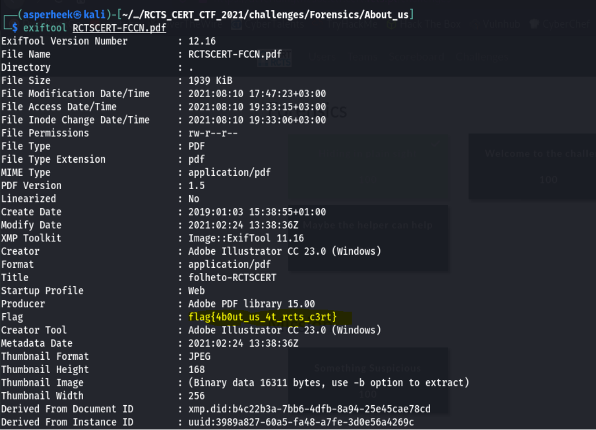Click the 'Startup Profile' field label

42,291
